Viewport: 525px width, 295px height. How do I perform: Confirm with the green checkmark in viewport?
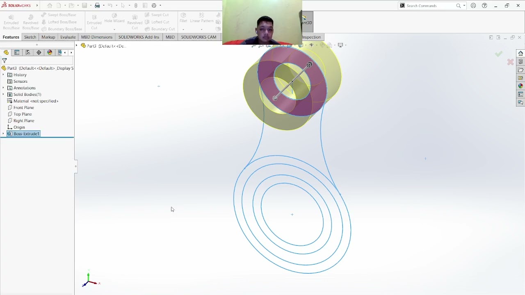498,54
